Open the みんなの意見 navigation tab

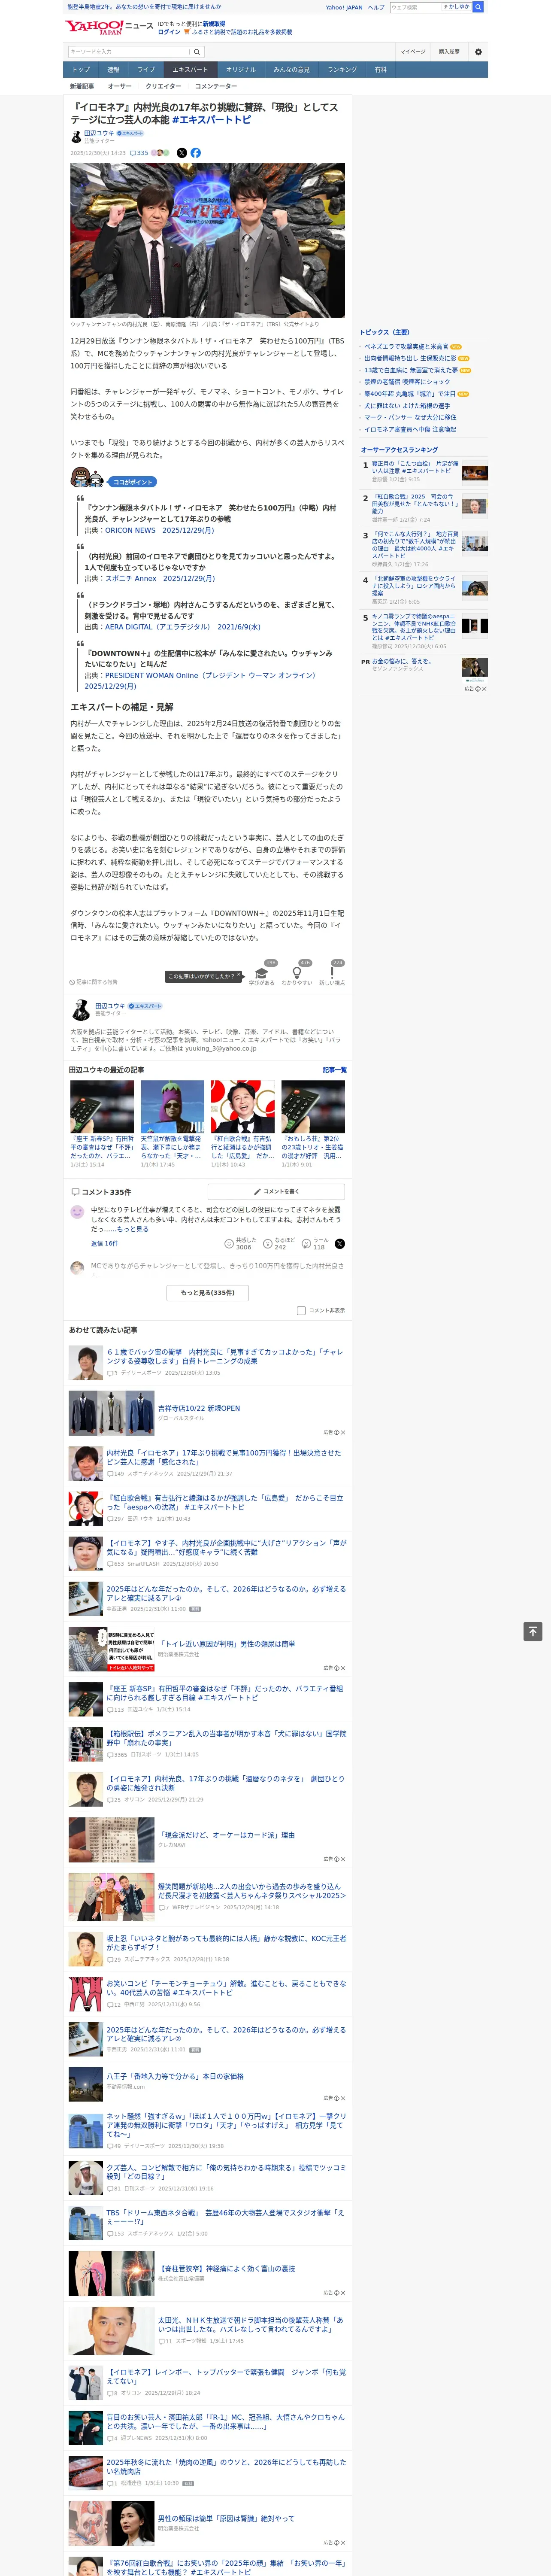[292, 70]
